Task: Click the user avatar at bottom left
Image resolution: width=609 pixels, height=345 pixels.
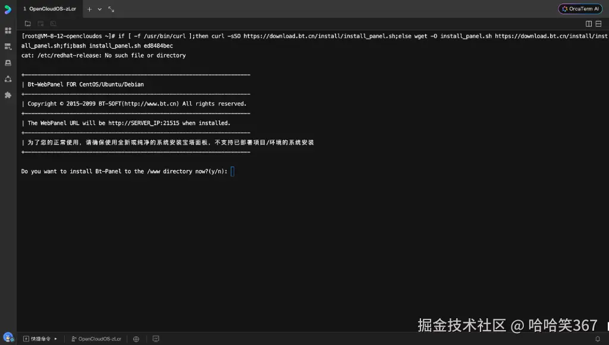Action: click(8, 338)
